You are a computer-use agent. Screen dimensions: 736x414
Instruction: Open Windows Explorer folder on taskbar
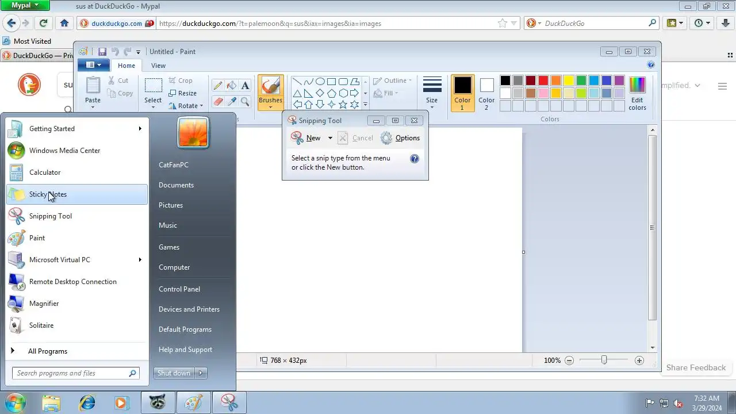(51, 402)
